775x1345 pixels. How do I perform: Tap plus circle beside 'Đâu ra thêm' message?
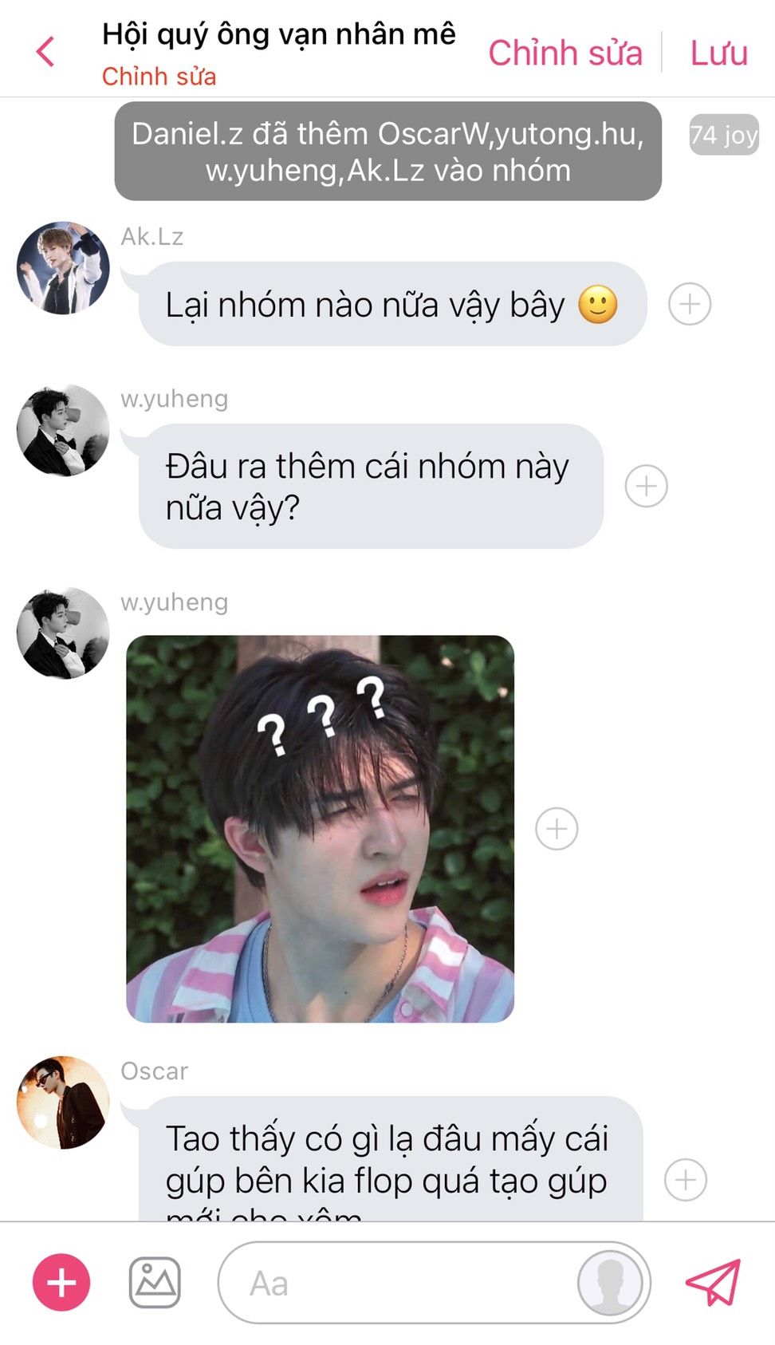[646, 486]
